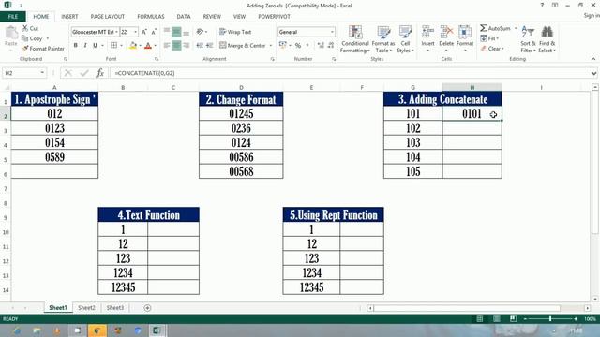Viewport: 600px width, 337px height.
Task: Click the Insert Function fx button
Action: pyautogui.click(x=100, y=73)
